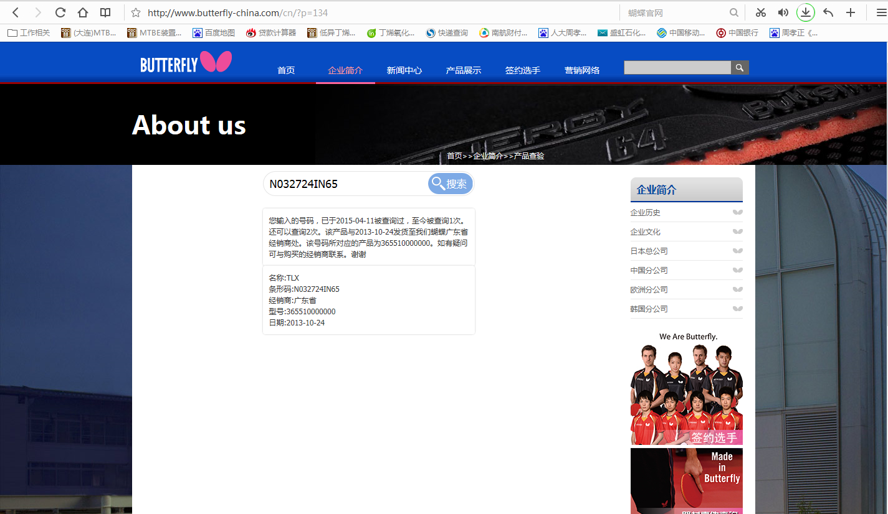Open the browser home page

(83, 12)
